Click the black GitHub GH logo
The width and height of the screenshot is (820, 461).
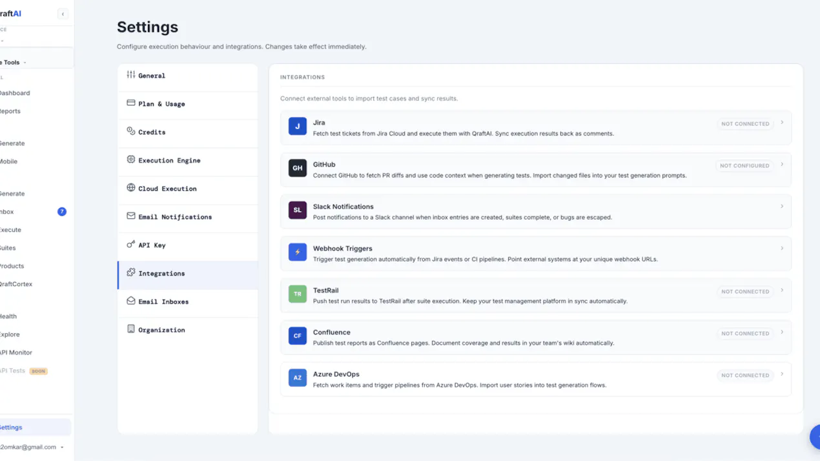[x=298, y=168]
